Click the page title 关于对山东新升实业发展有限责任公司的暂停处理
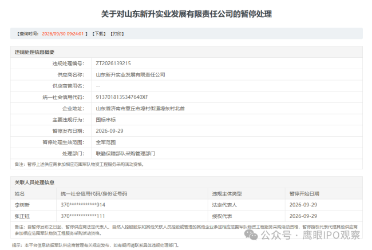Viewport: 372px width, 250px height. point(186,14)
